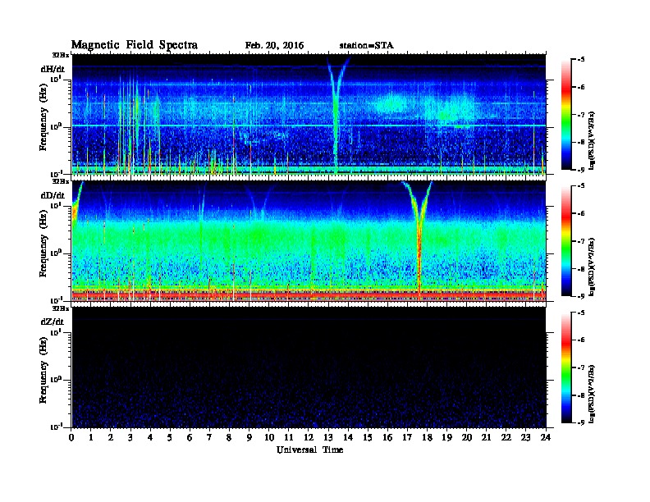The height and width of the screenshot is (502, 650).
Task: Click the dZ/dt spectrogram plot area
Action: 309,367
